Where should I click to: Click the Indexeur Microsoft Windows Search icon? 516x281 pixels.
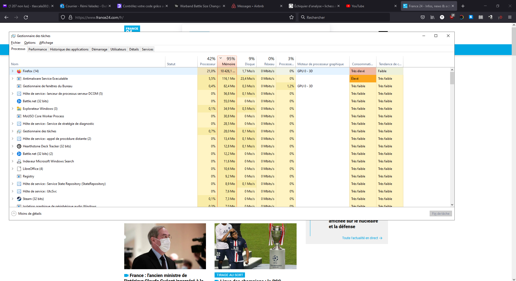19,161
